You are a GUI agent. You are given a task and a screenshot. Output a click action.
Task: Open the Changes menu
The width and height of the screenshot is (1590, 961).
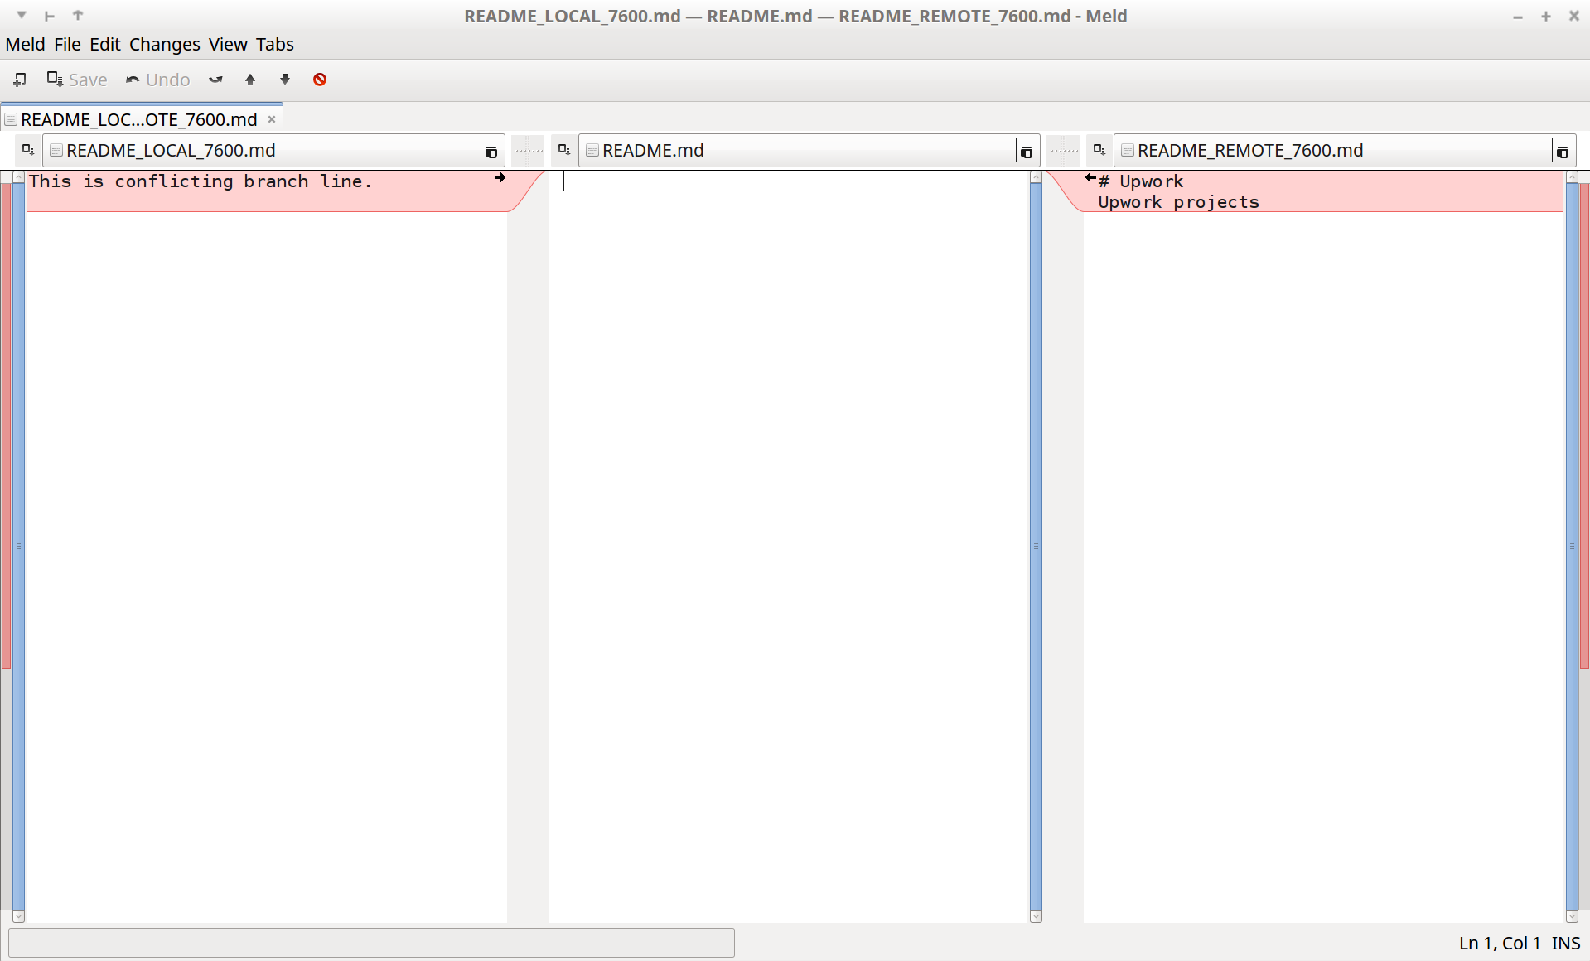[x=164, y=45]
